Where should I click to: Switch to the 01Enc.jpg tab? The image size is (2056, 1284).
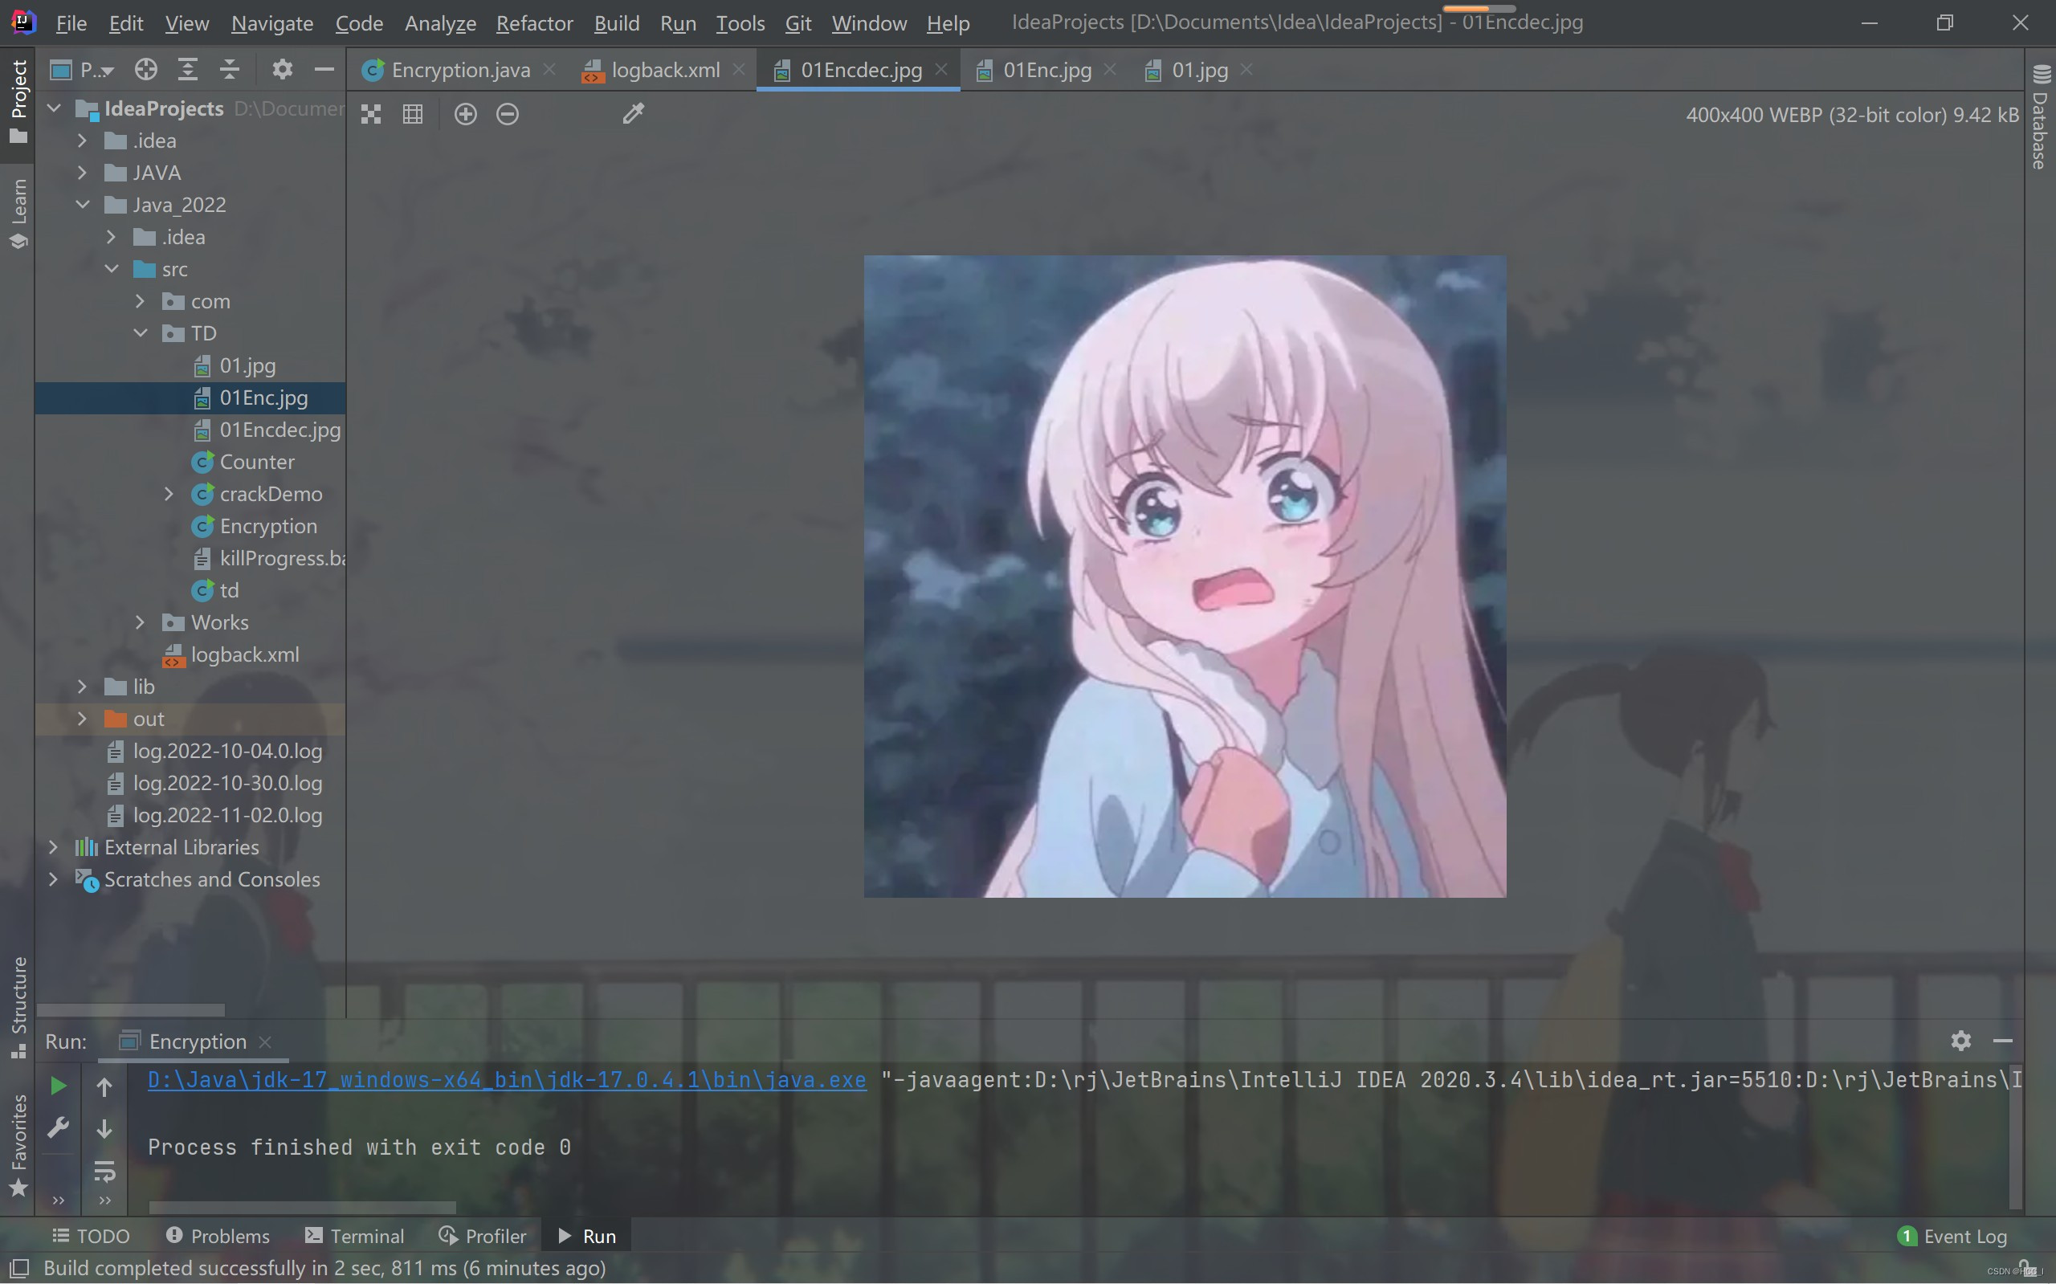[1046, 70]
